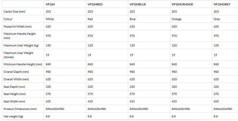Click the VP184GREY column header

tap(222, 4)
